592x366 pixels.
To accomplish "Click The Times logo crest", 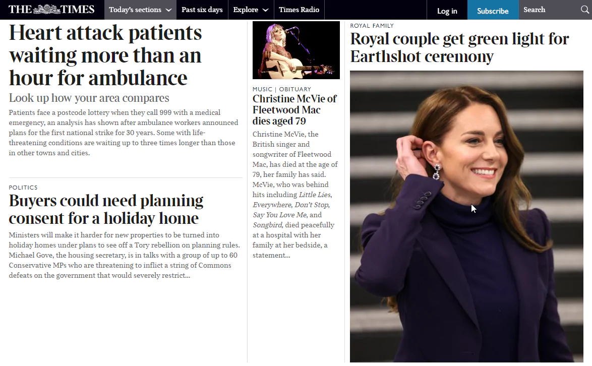I will (x=47, y=10).
